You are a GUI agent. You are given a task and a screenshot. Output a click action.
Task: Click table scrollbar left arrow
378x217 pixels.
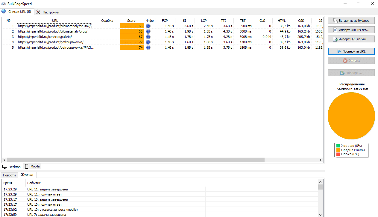[x=4, y=160]
